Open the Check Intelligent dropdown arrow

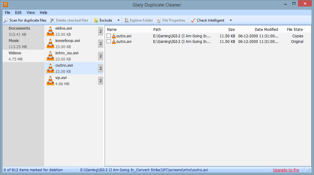[231, 20]
